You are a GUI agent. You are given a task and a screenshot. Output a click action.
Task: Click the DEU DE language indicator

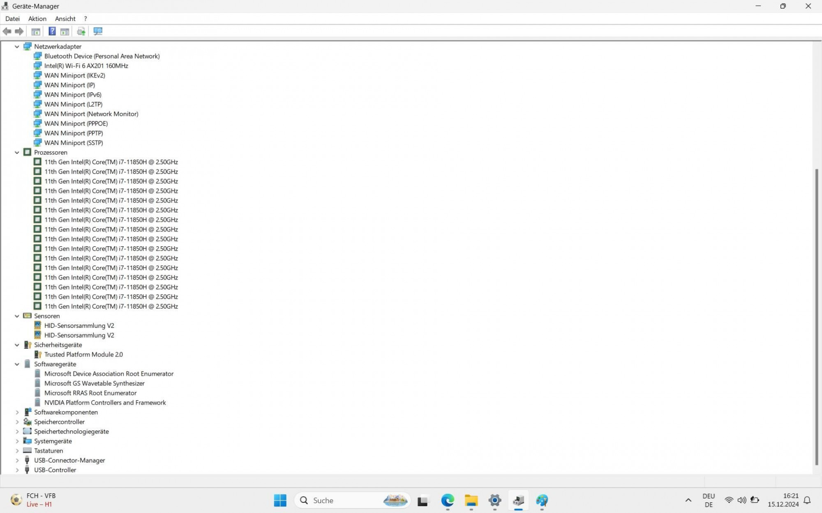point(709,500)
